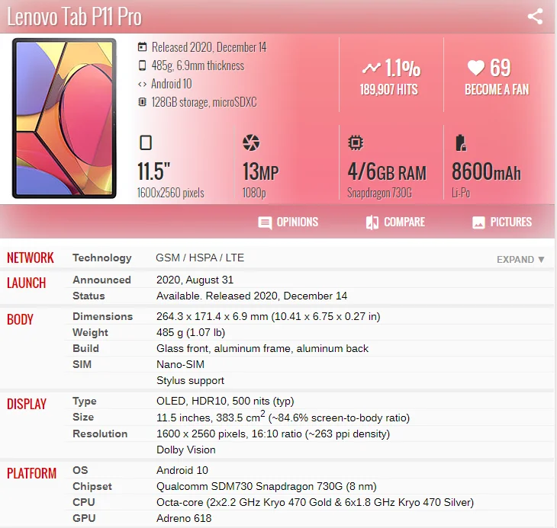The image size is (557, 528).
Task: Click the 128GB storage, microSDXC line
Action: [x=204, y=102]
